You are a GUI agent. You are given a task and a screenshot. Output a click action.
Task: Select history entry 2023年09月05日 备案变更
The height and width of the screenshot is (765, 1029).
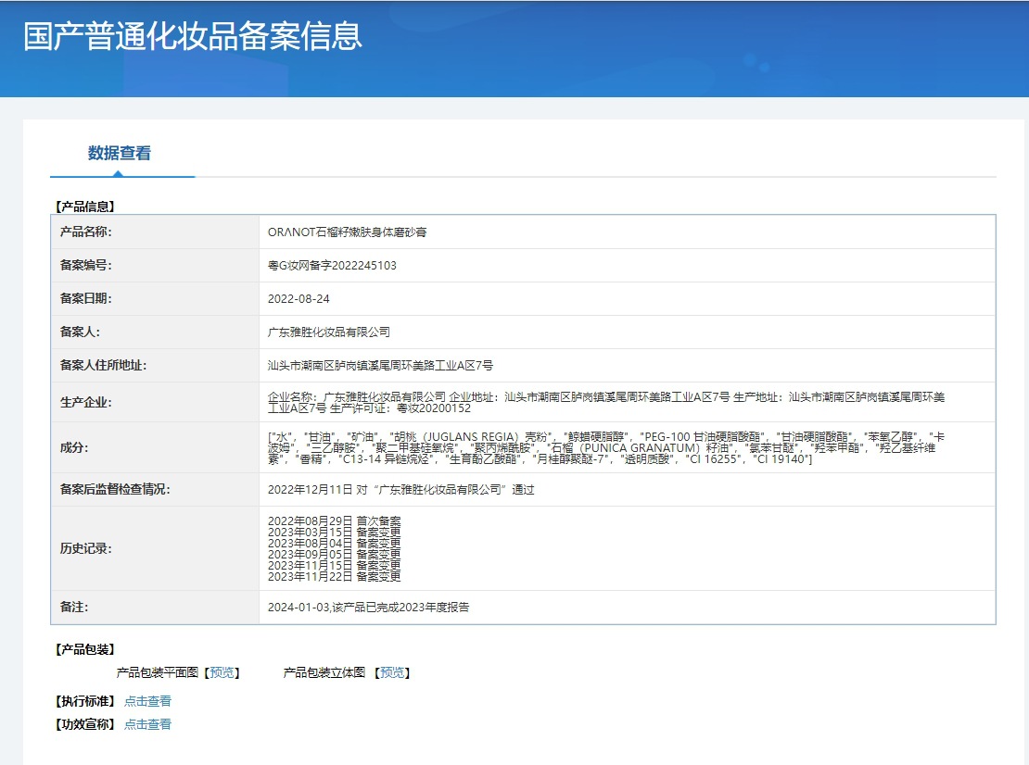click(334, 555)
